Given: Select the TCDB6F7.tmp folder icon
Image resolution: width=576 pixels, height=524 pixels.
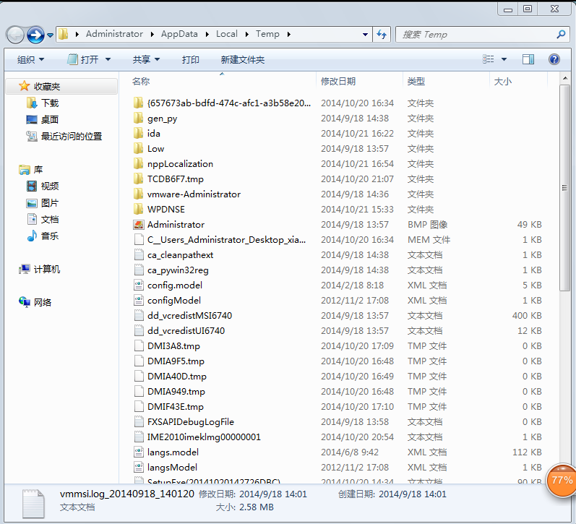Looking at the screenshot, I should coord(139,179).
